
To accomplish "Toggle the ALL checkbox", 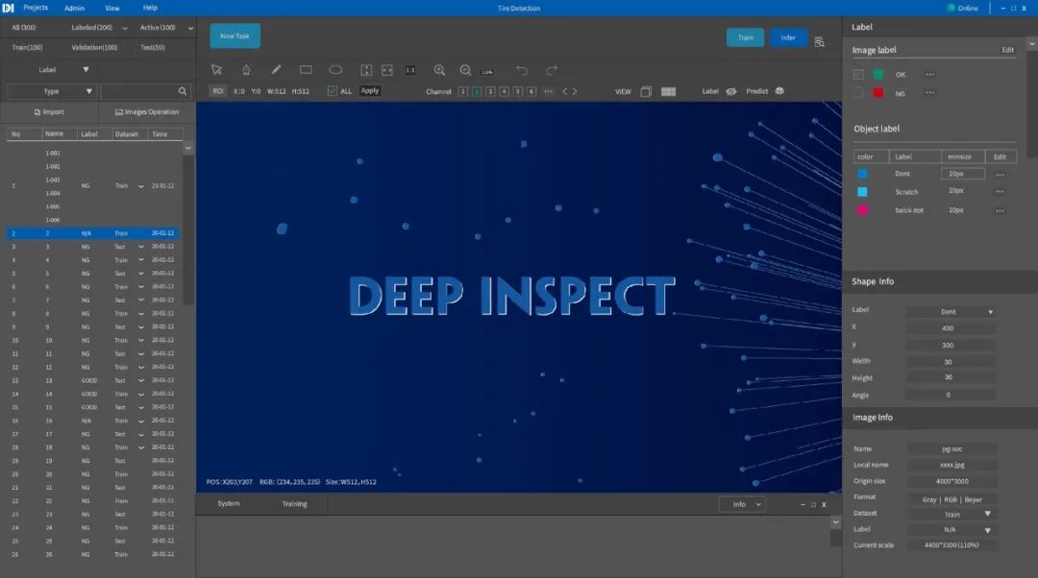I will [x=333, y=91].
